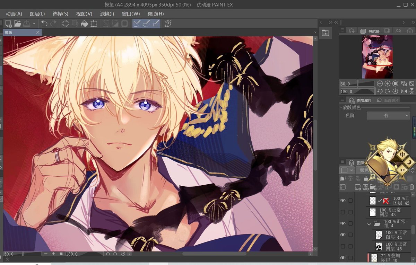
Task: Open a file using the folder icon
Action: click(x=17, y=24)
